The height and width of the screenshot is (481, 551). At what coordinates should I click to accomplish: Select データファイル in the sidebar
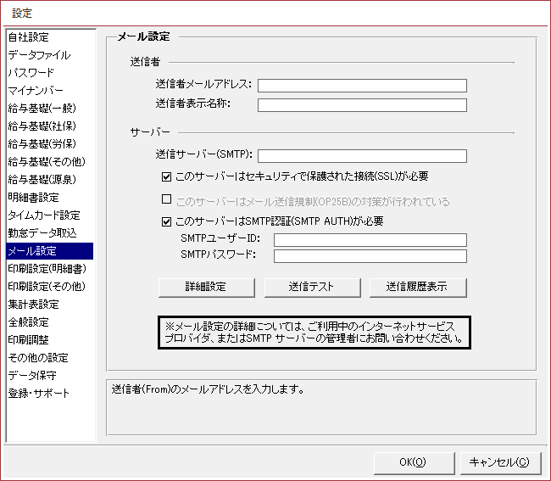point(39,55)
